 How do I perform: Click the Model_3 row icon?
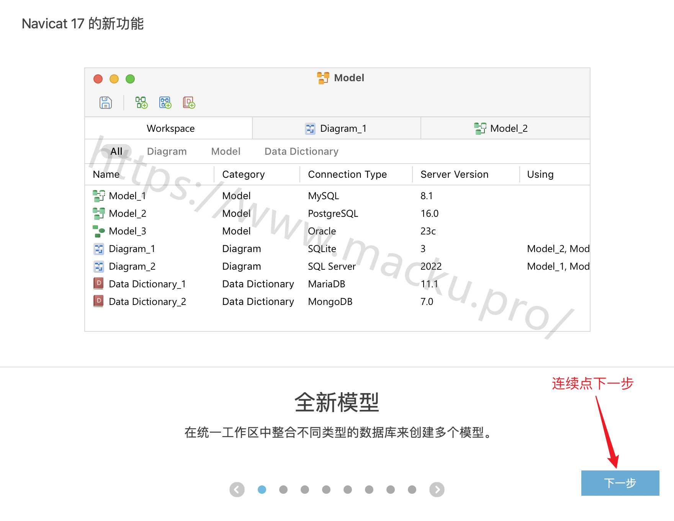99,231
